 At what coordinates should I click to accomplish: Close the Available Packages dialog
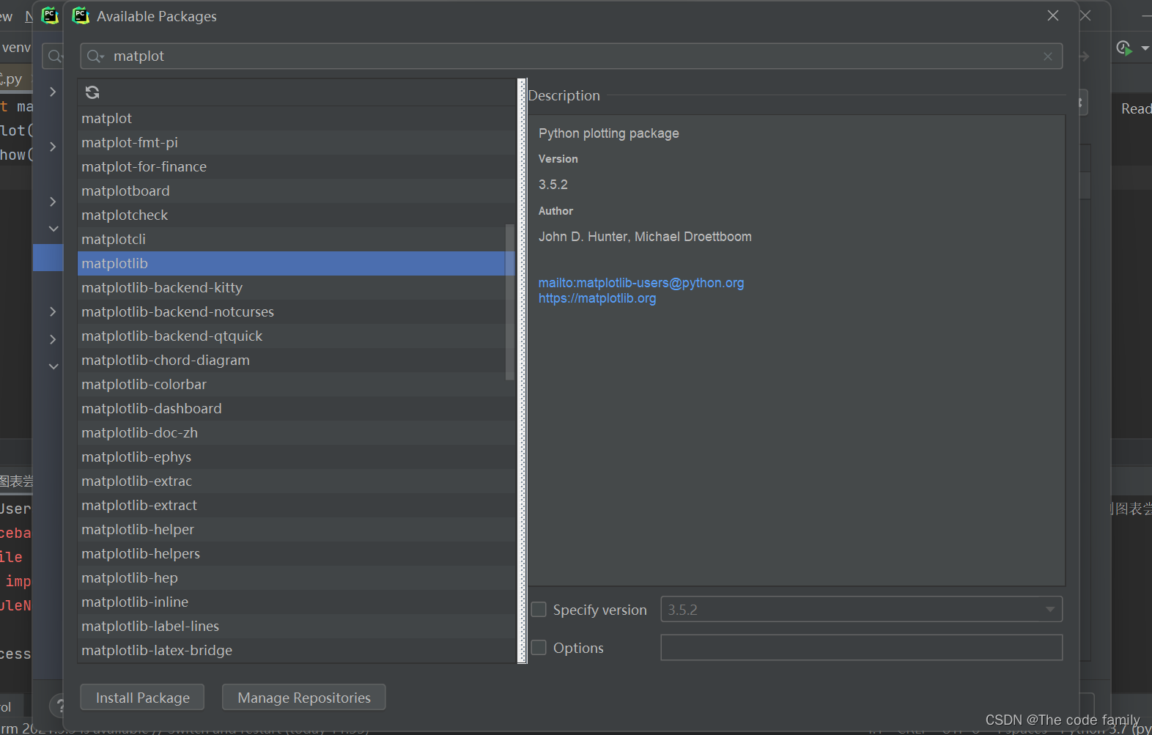point(1053,15)
